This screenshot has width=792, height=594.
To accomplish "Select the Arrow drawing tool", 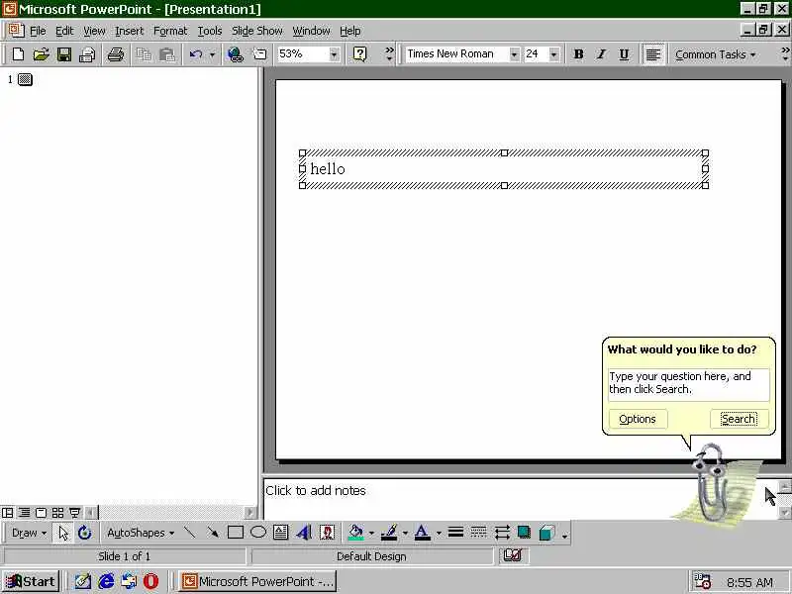I will click(x=213, y=533).
